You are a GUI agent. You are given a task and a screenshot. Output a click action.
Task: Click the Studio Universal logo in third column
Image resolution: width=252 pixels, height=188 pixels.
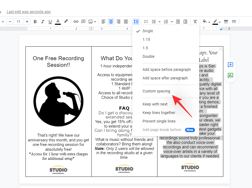coord(190,167)
